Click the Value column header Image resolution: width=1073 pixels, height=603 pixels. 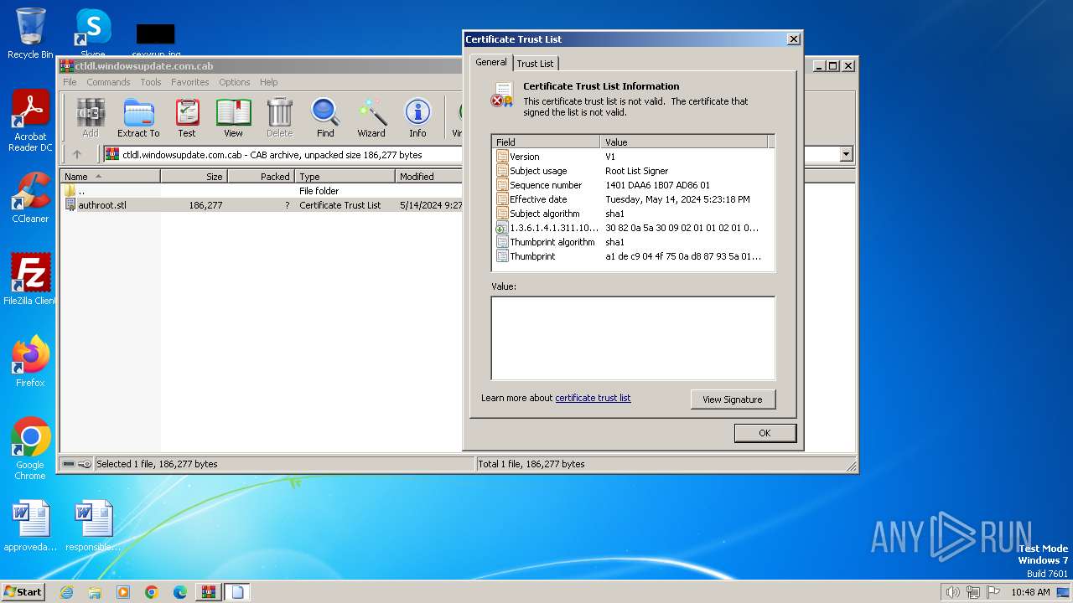tap(685, 142)
